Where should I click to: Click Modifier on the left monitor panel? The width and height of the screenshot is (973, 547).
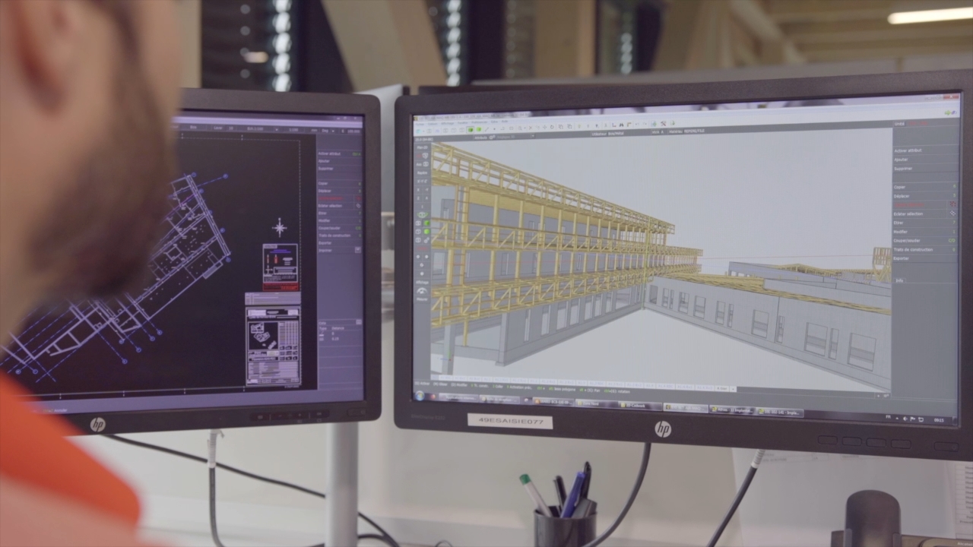click(x=325, y=220)
